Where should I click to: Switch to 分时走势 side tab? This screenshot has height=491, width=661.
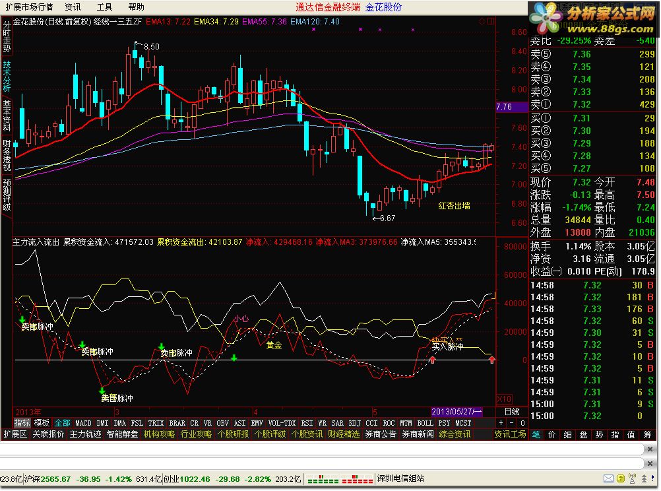click(x=7, y=37)
